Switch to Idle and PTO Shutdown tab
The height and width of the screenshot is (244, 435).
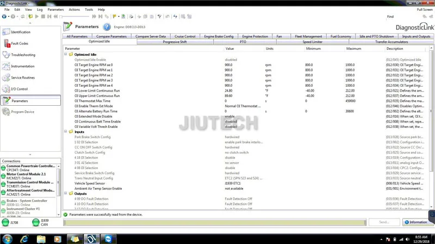point(376,36)
